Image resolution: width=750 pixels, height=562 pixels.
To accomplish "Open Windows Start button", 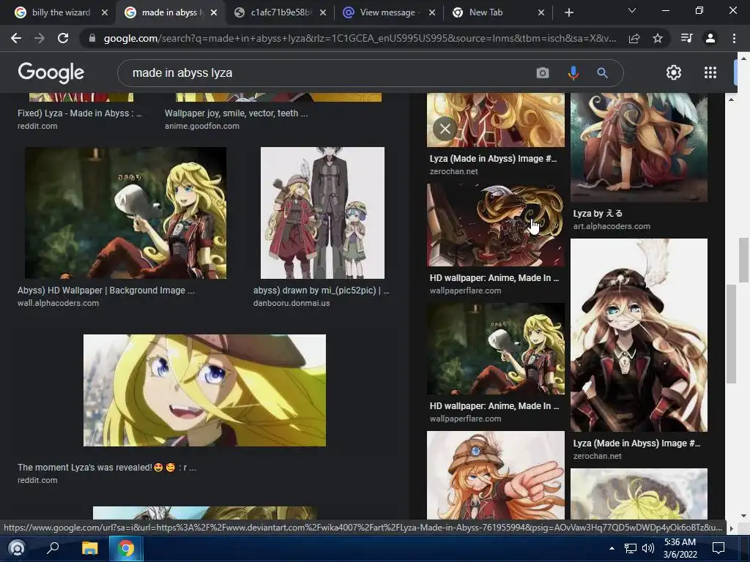I will point(17,548).
